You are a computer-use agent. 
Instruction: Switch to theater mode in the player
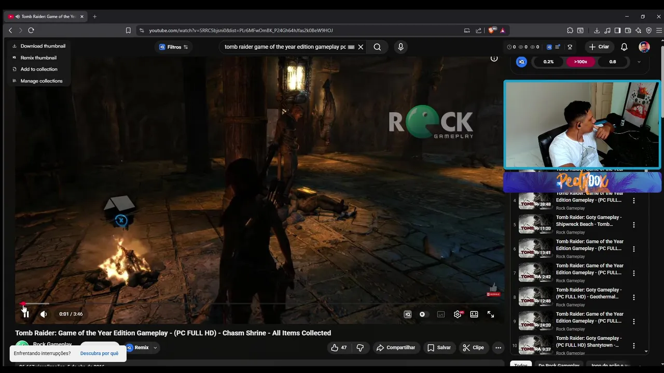474,314
